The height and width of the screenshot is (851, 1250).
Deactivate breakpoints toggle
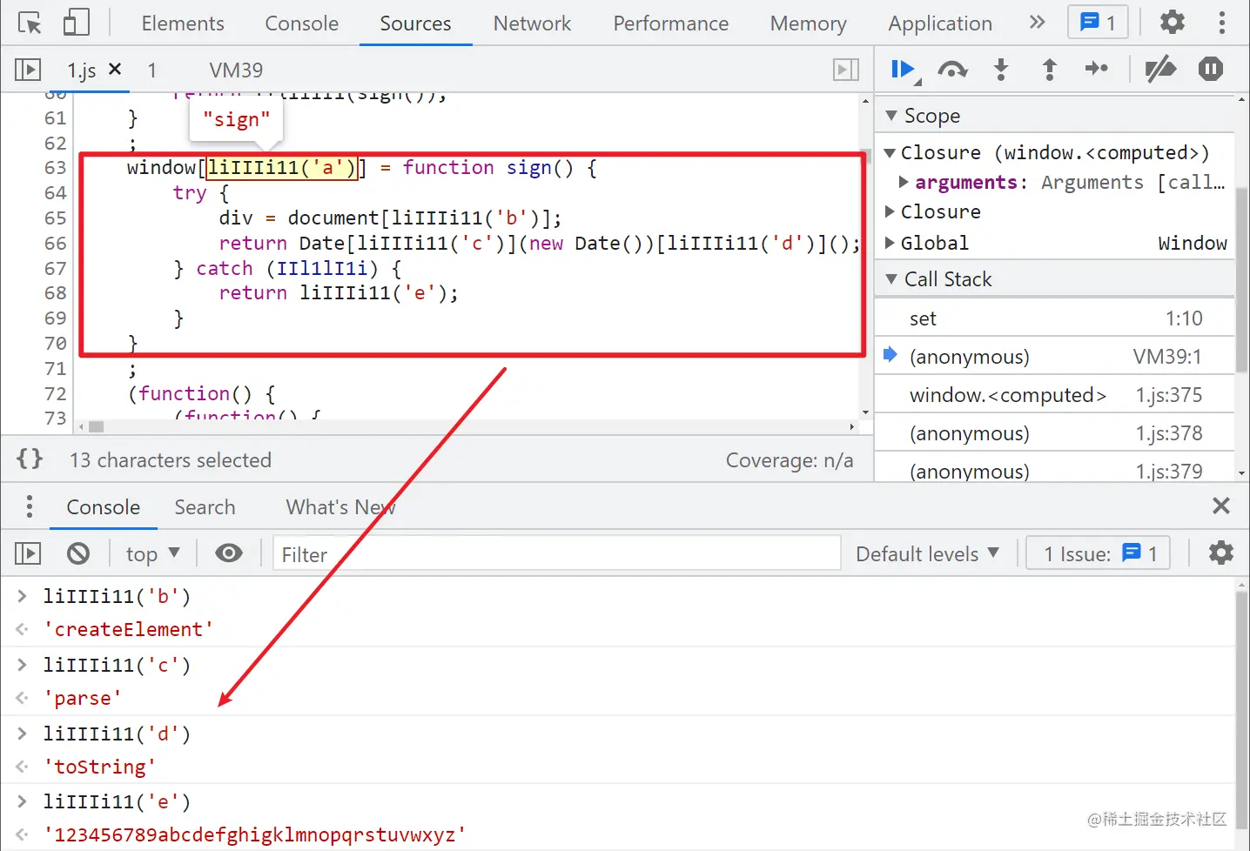1160,70
